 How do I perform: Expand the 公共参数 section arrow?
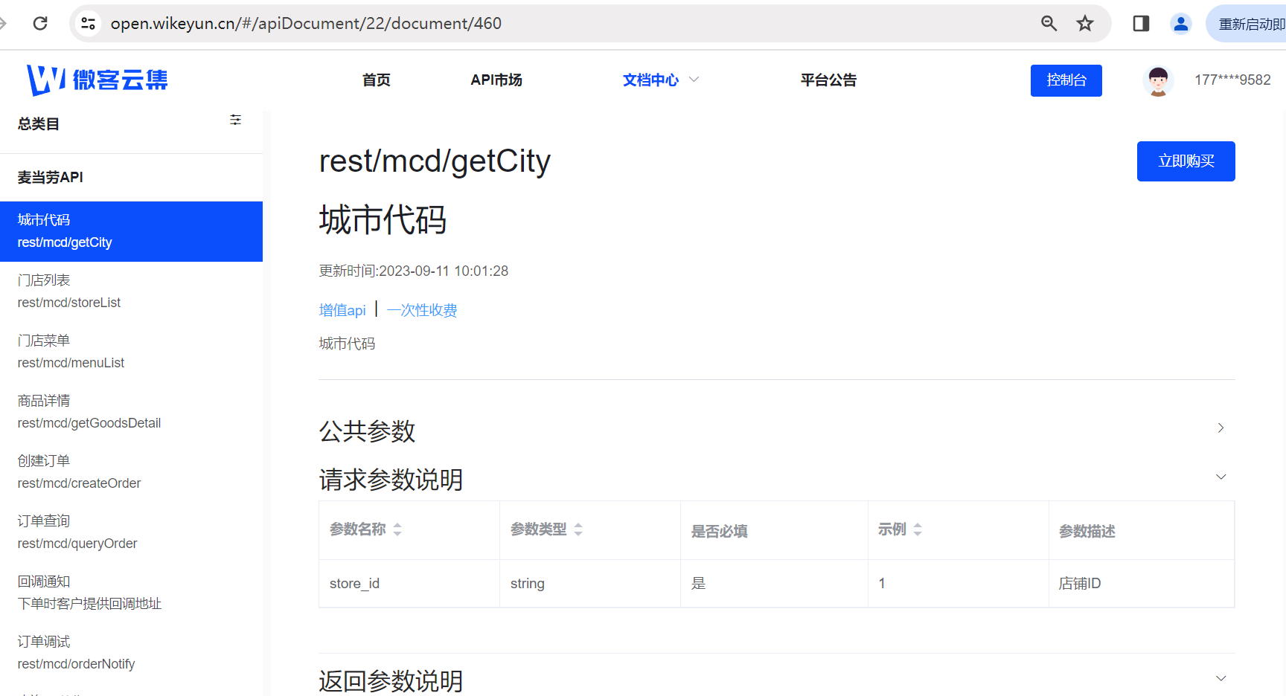pyautogui.click(x=1221, y=428)
